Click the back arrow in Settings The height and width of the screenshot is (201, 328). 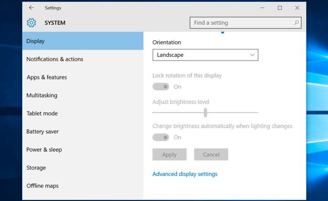pos(31,8)
